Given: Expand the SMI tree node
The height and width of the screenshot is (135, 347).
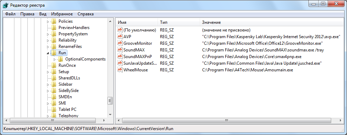Looking at the screenshot, I should coord(48,103).
